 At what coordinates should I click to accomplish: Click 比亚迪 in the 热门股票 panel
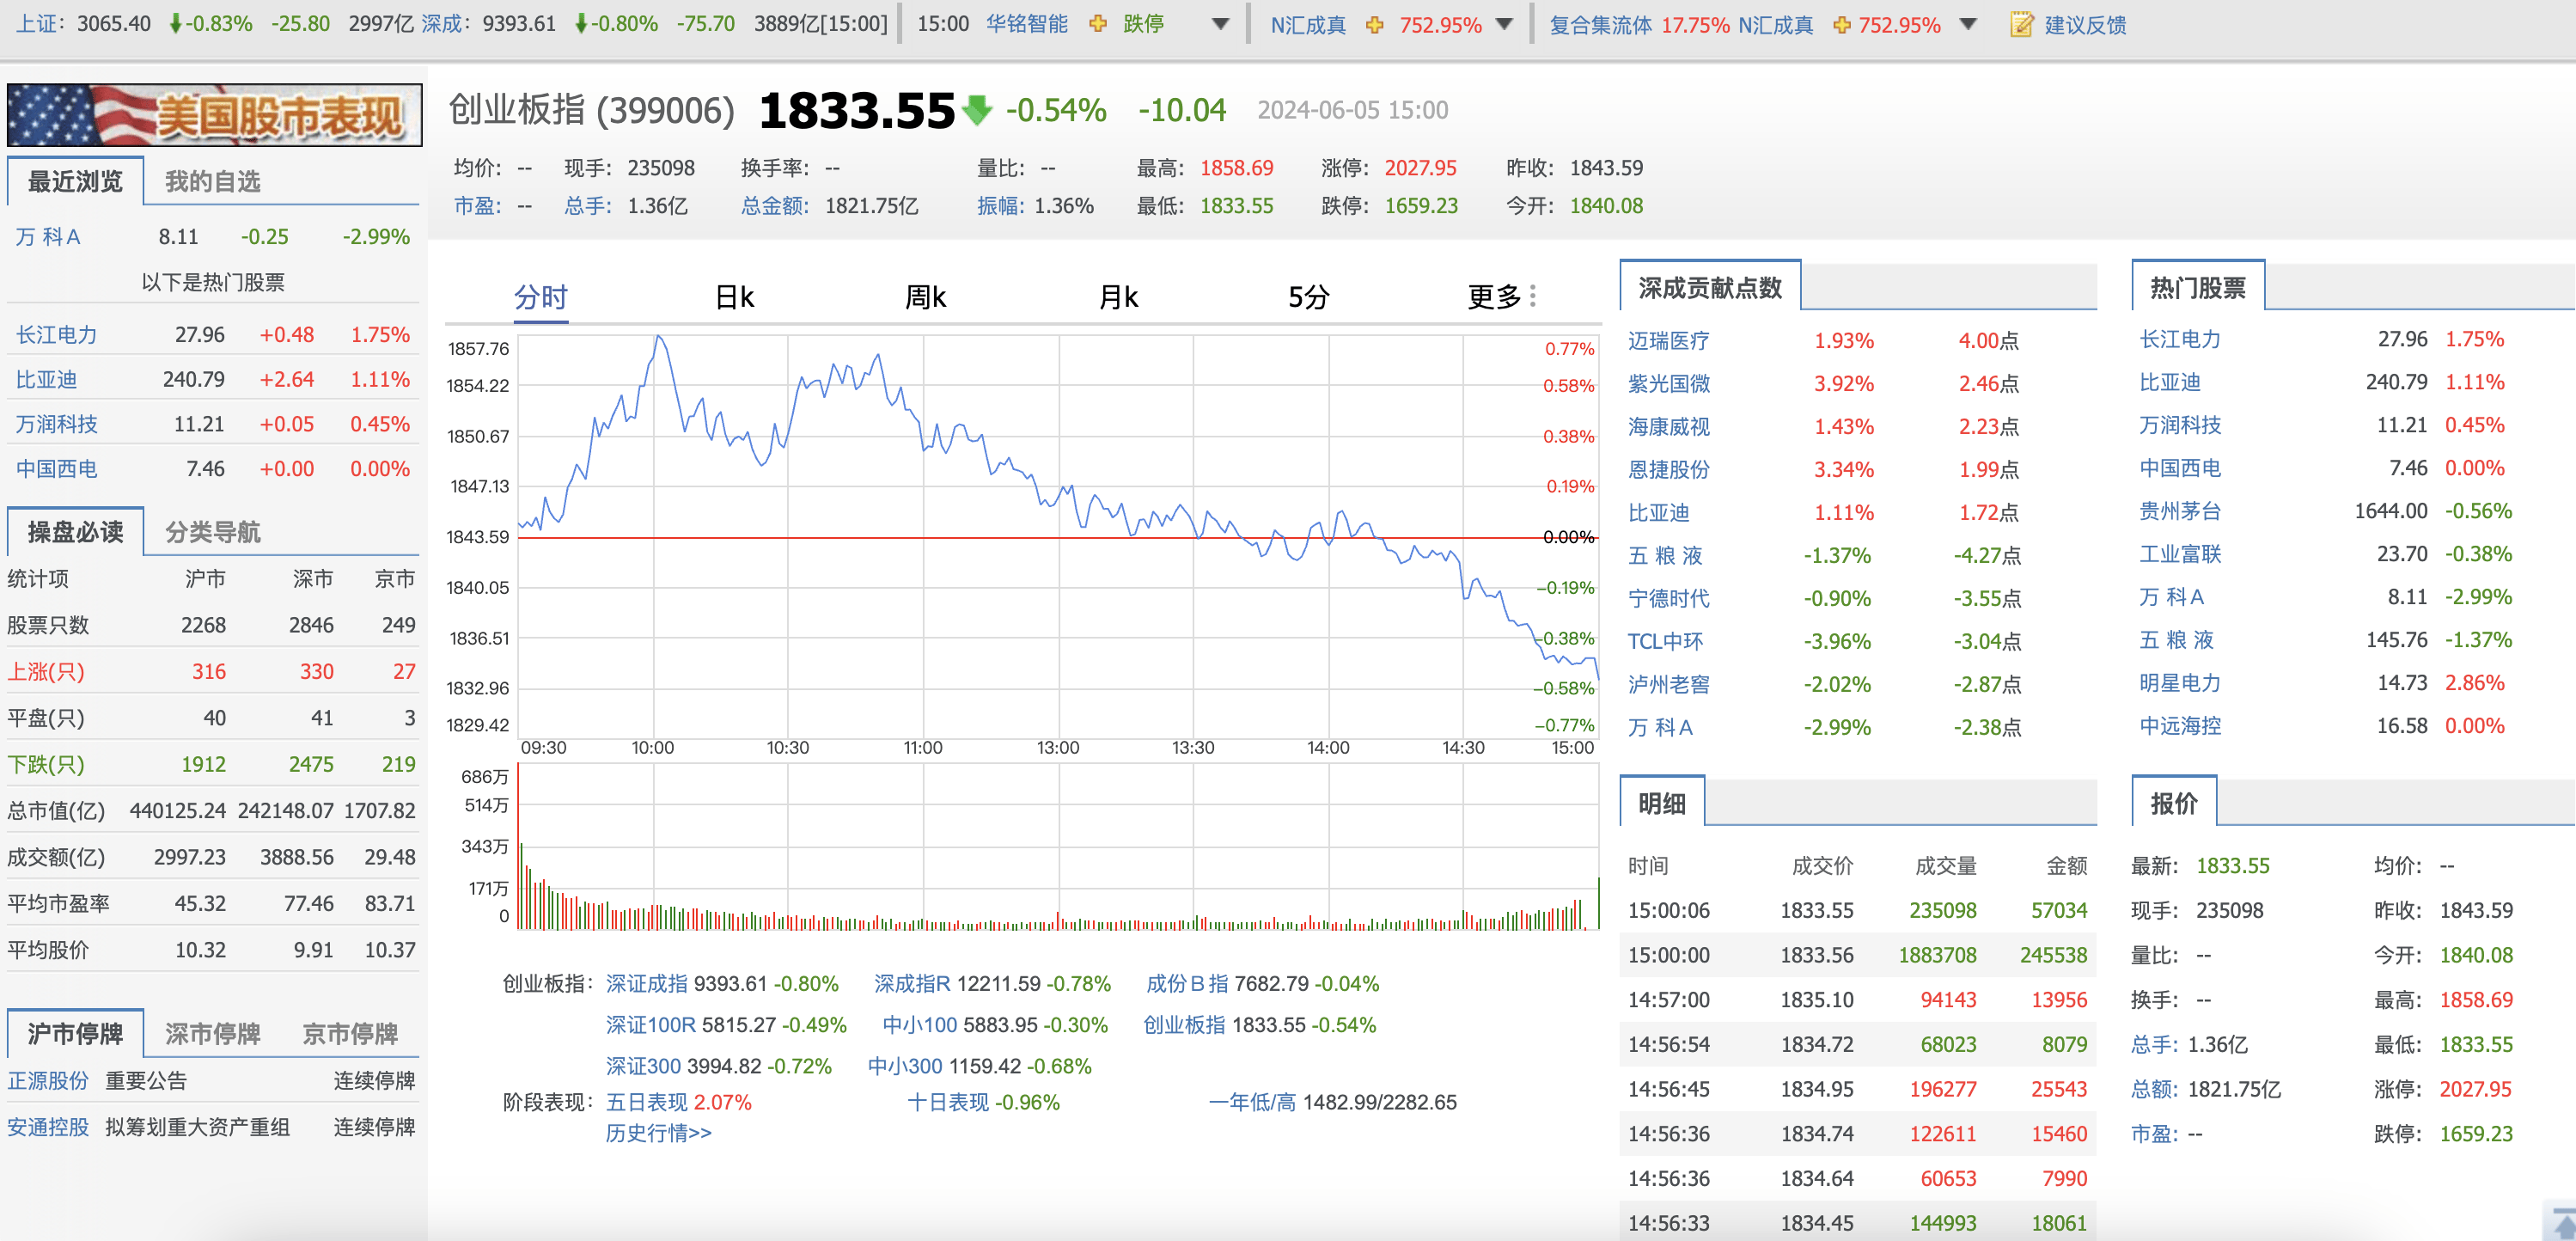2178,381
